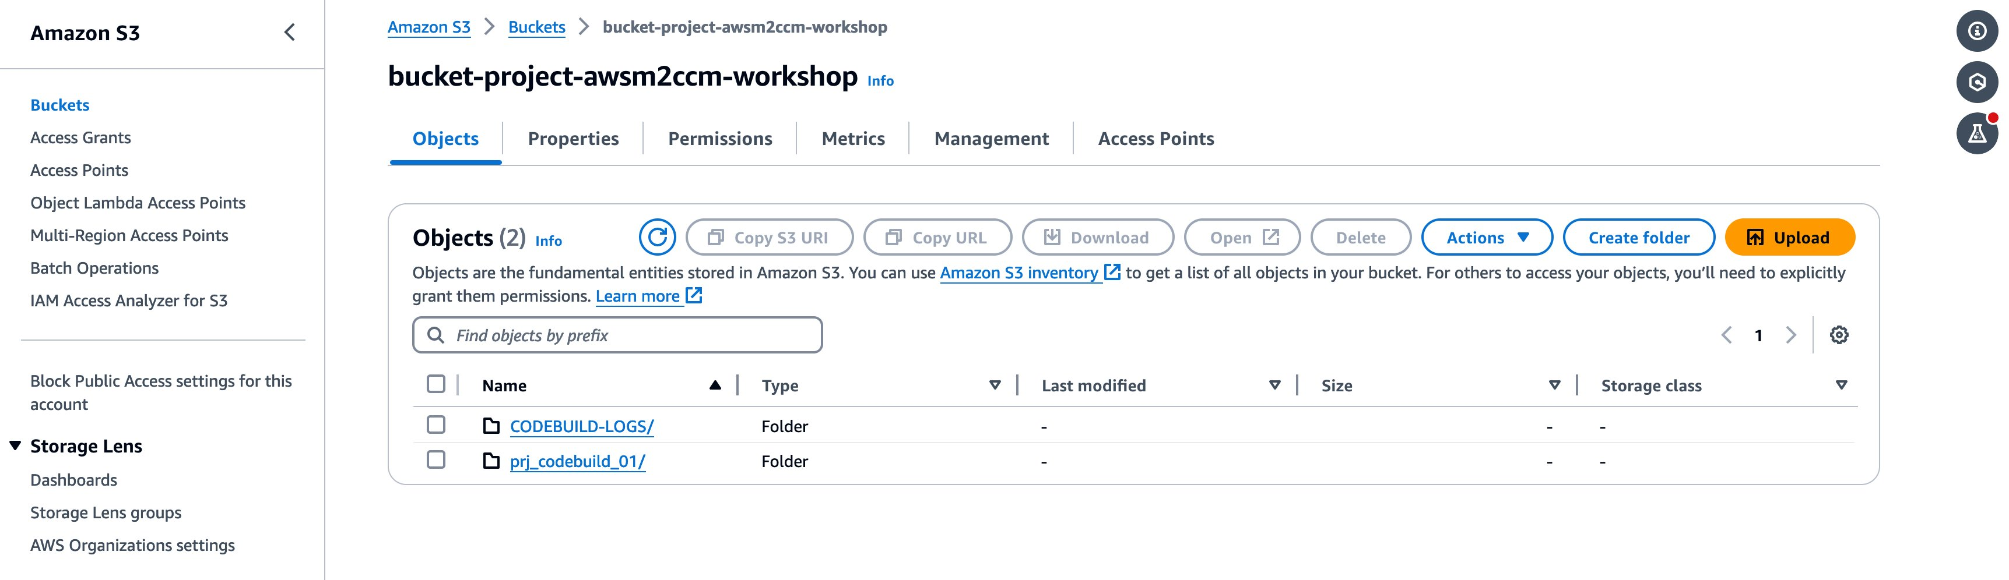Collapse the Amazon S3 sidebar with chevron
Screen dimensions: 2009x580
point(289,33)
